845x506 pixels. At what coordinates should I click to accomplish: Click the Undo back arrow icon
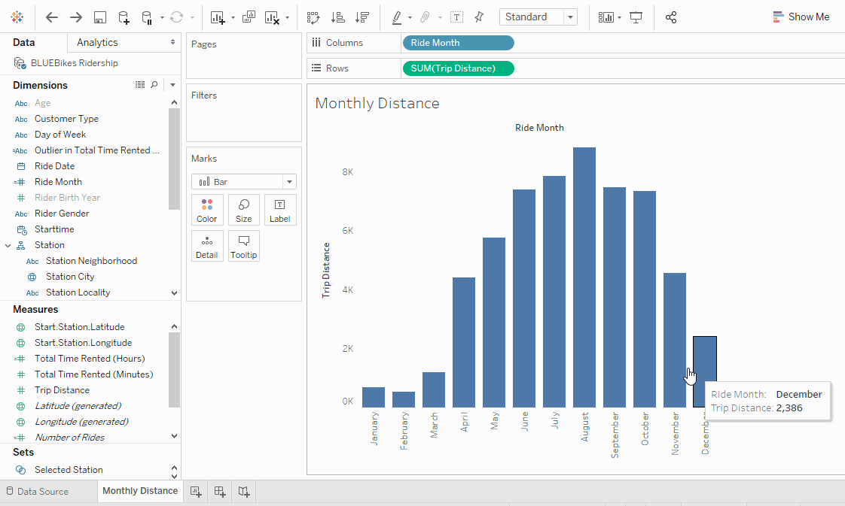(x=52, y=17)
